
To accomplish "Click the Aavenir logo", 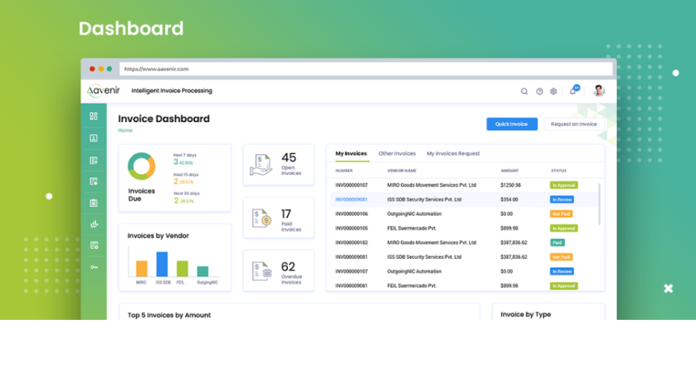I will coord(103,91).
